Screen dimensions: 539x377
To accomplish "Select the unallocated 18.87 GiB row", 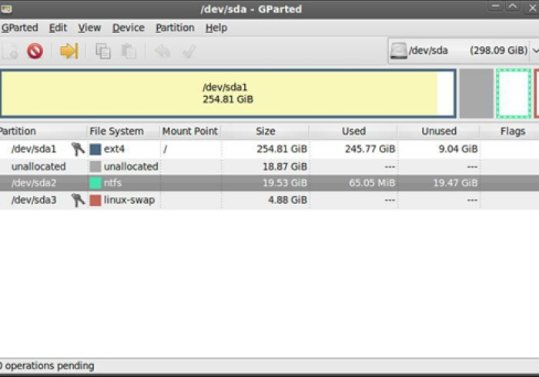I will [231, 166].
